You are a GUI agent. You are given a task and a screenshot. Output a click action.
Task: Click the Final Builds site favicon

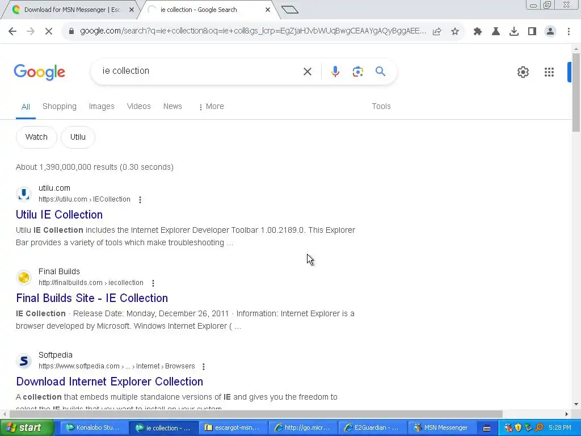pos(24,277)
